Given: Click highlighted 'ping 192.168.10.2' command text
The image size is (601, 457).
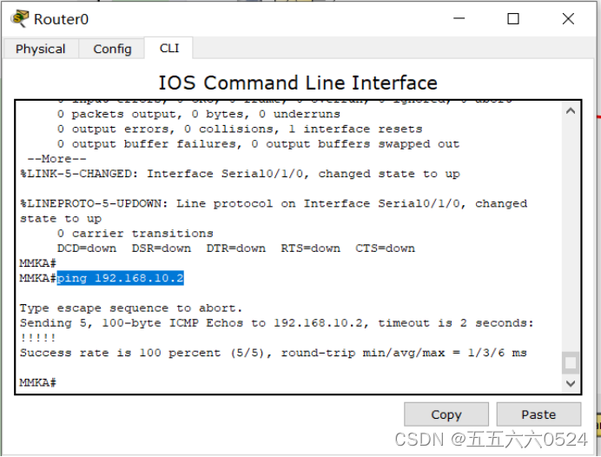Looking at the screenshot, I should coord(121,278).
